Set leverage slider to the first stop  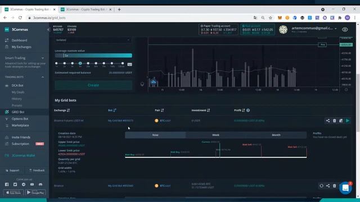[x=56, y=63]
